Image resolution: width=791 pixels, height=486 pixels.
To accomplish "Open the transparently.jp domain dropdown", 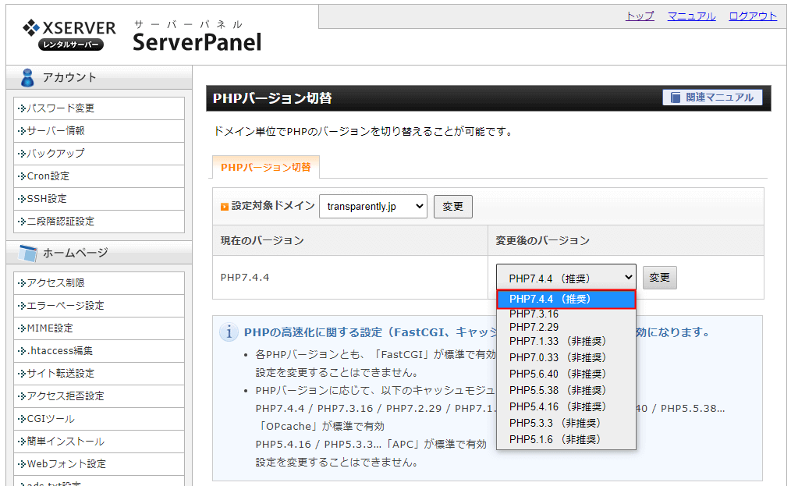I will pos(373,207).
